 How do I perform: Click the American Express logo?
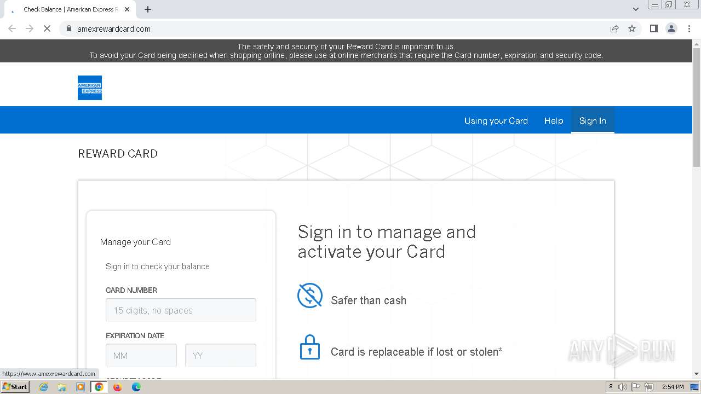click(x=90, y=88)
